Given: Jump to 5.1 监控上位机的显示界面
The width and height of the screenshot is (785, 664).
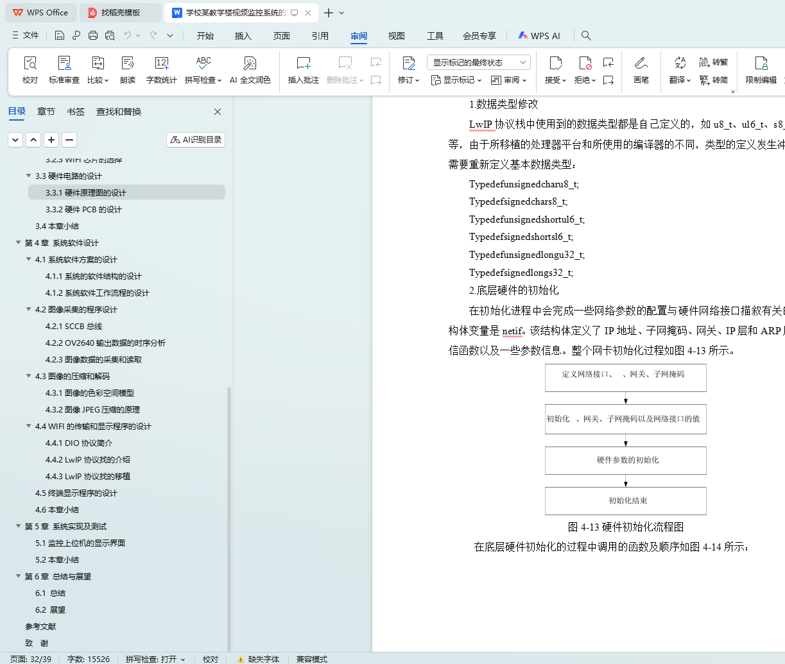Looking at the screenshot, I should pyautogui.click(x=80, y=543).
